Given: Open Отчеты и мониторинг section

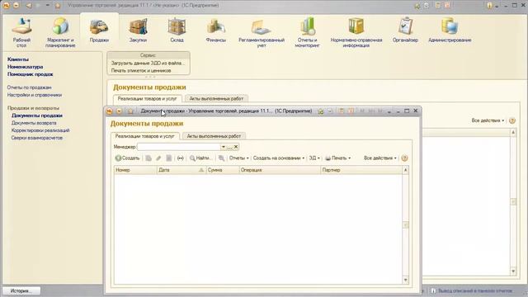Looking at the screenshot, I should tap(307, 33).
